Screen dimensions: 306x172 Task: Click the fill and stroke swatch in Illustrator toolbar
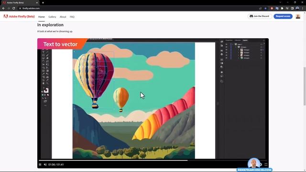tap(46, 90)
